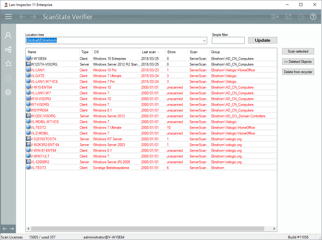Click inside the Simple filter field
322x240 pixels.
tap(228, 41)
